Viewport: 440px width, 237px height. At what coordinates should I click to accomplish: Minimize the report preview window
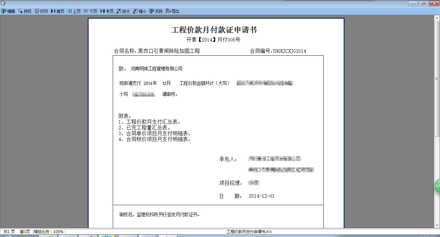[x=413, y=3]
